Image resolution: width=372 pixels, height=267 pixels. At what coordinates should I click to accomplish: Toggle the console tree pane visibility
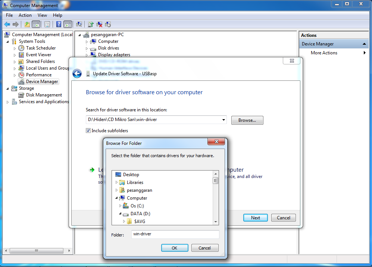pyautogui.click(x=36, y=24)
